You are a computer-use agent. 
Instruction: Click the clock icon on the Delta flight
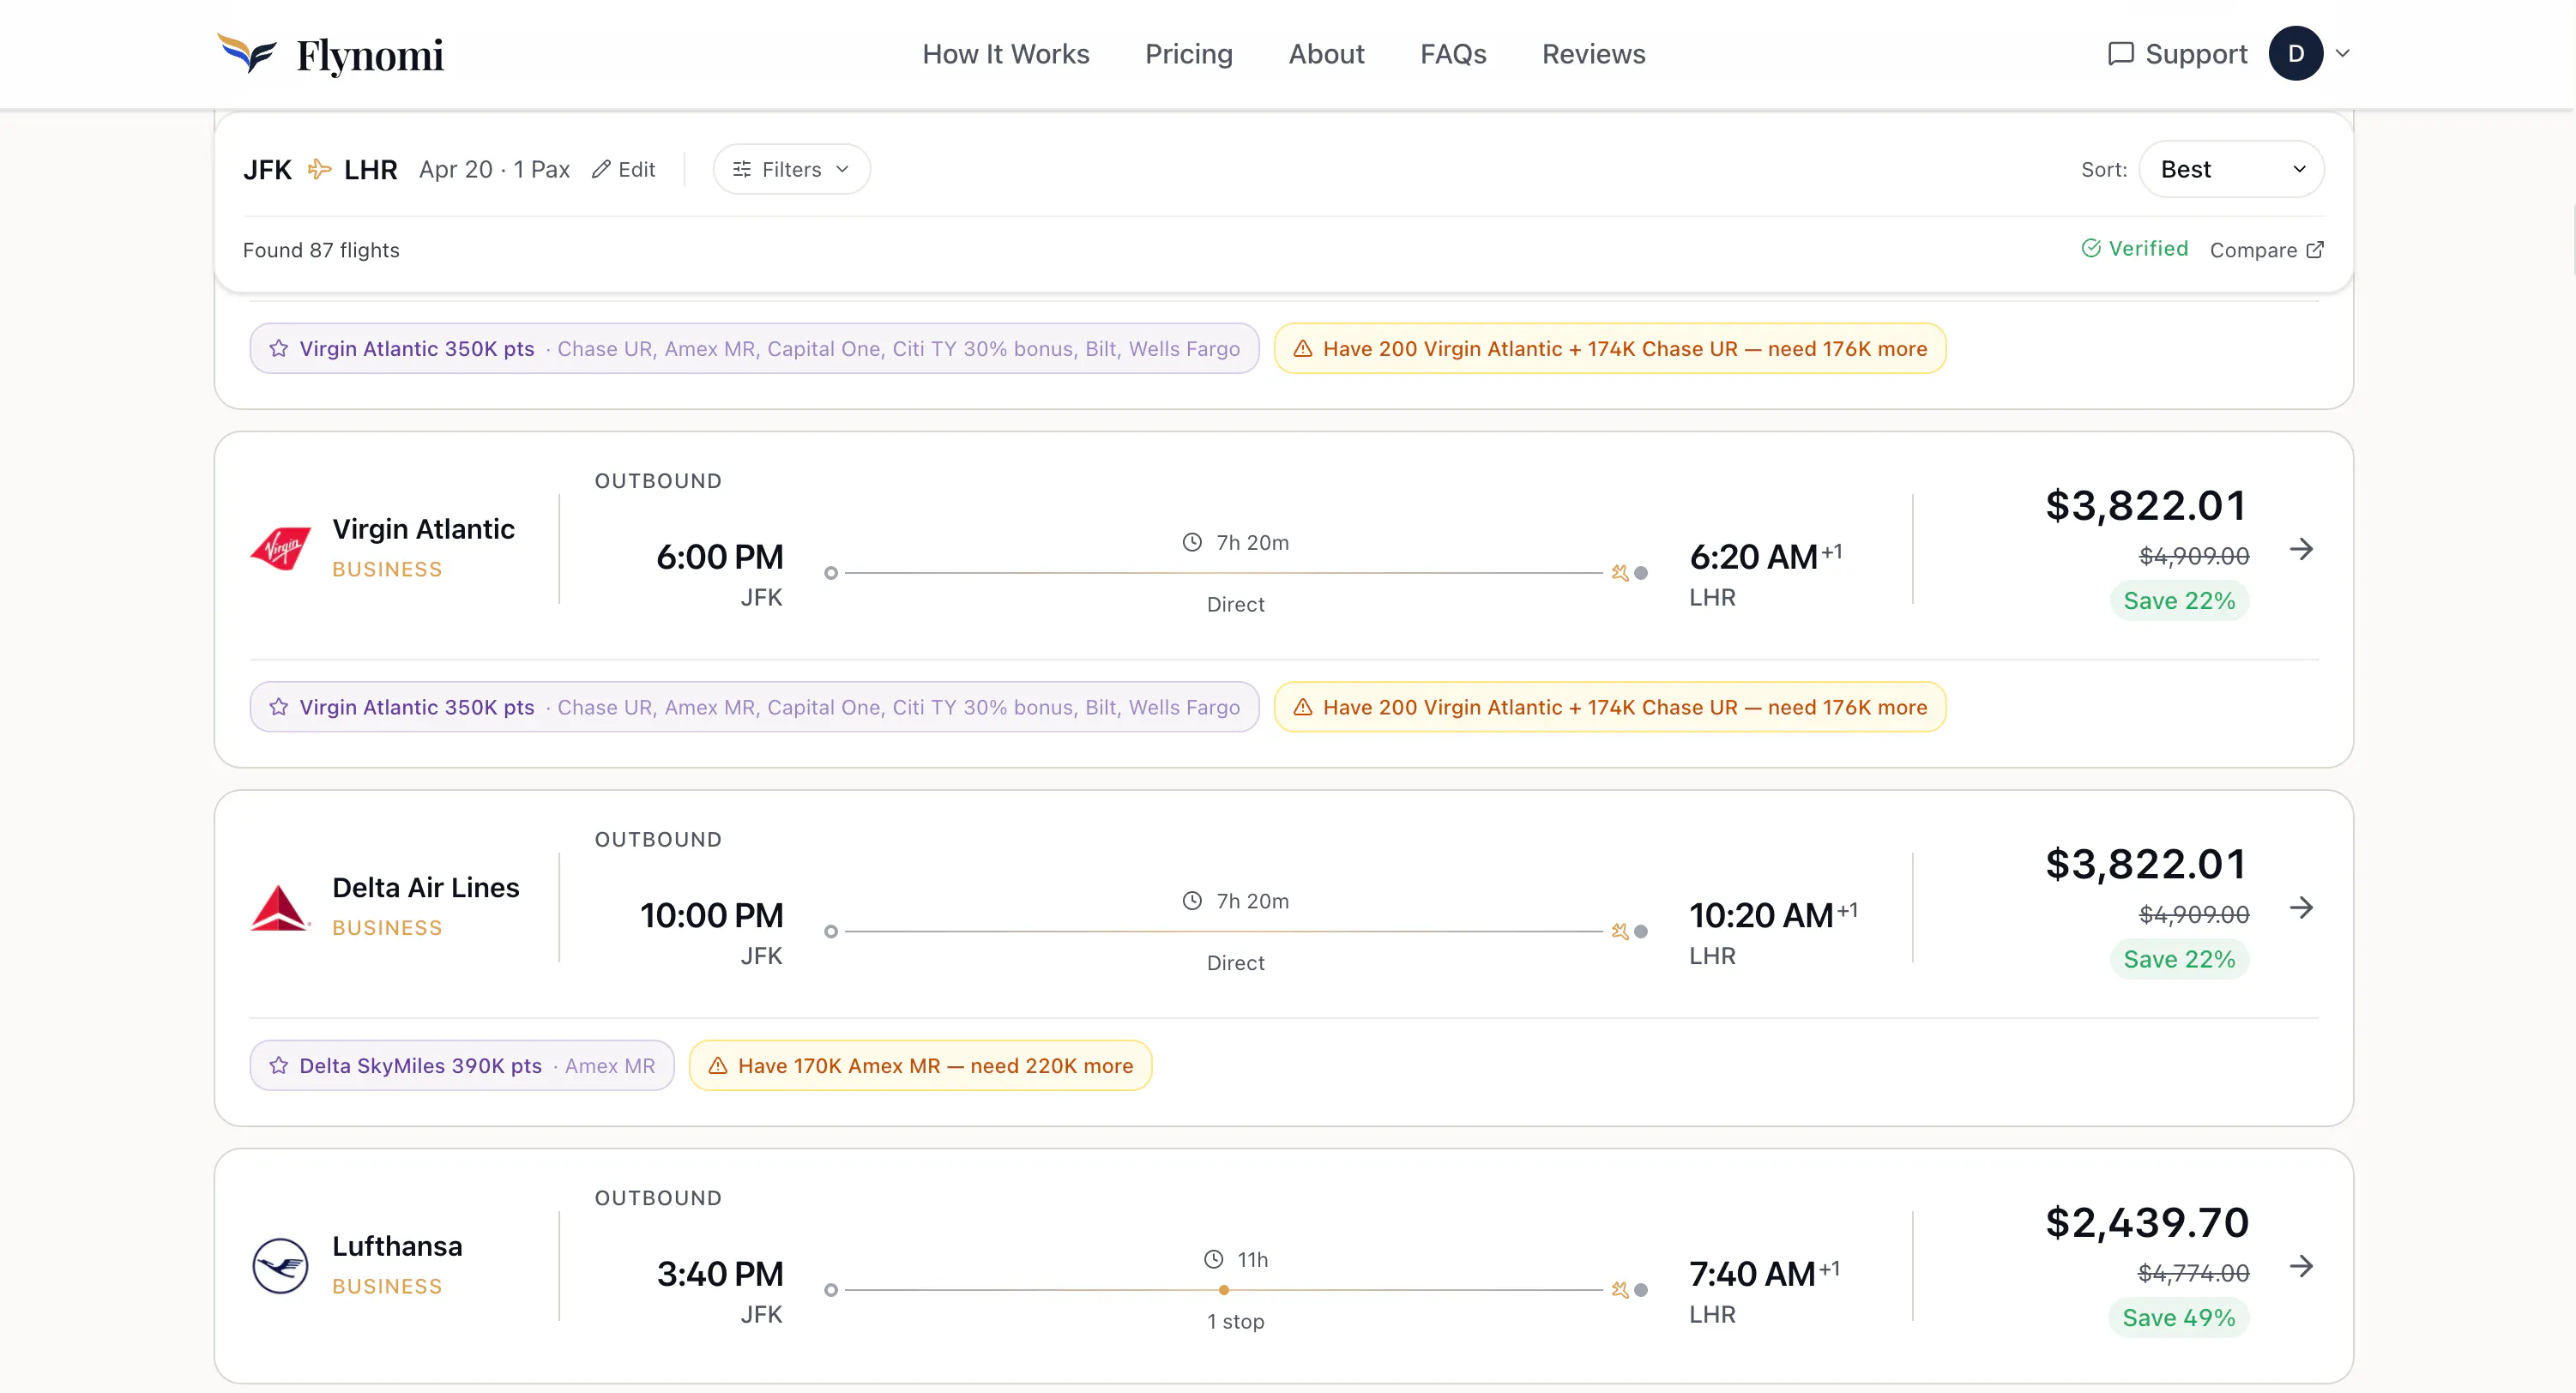click(1192, 901)
